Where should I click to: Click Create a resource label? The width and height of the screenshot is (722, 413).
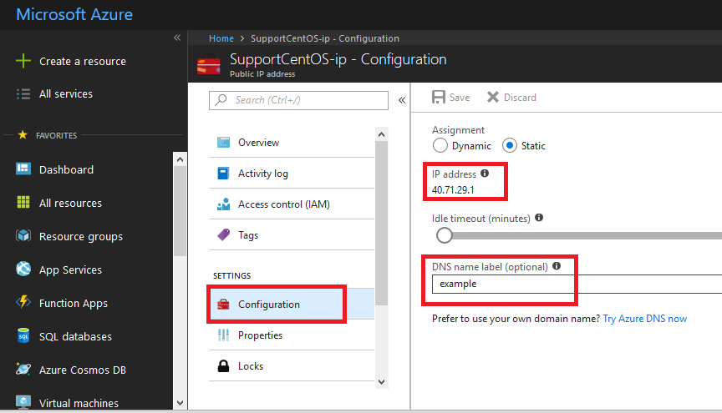pos(83,61)
